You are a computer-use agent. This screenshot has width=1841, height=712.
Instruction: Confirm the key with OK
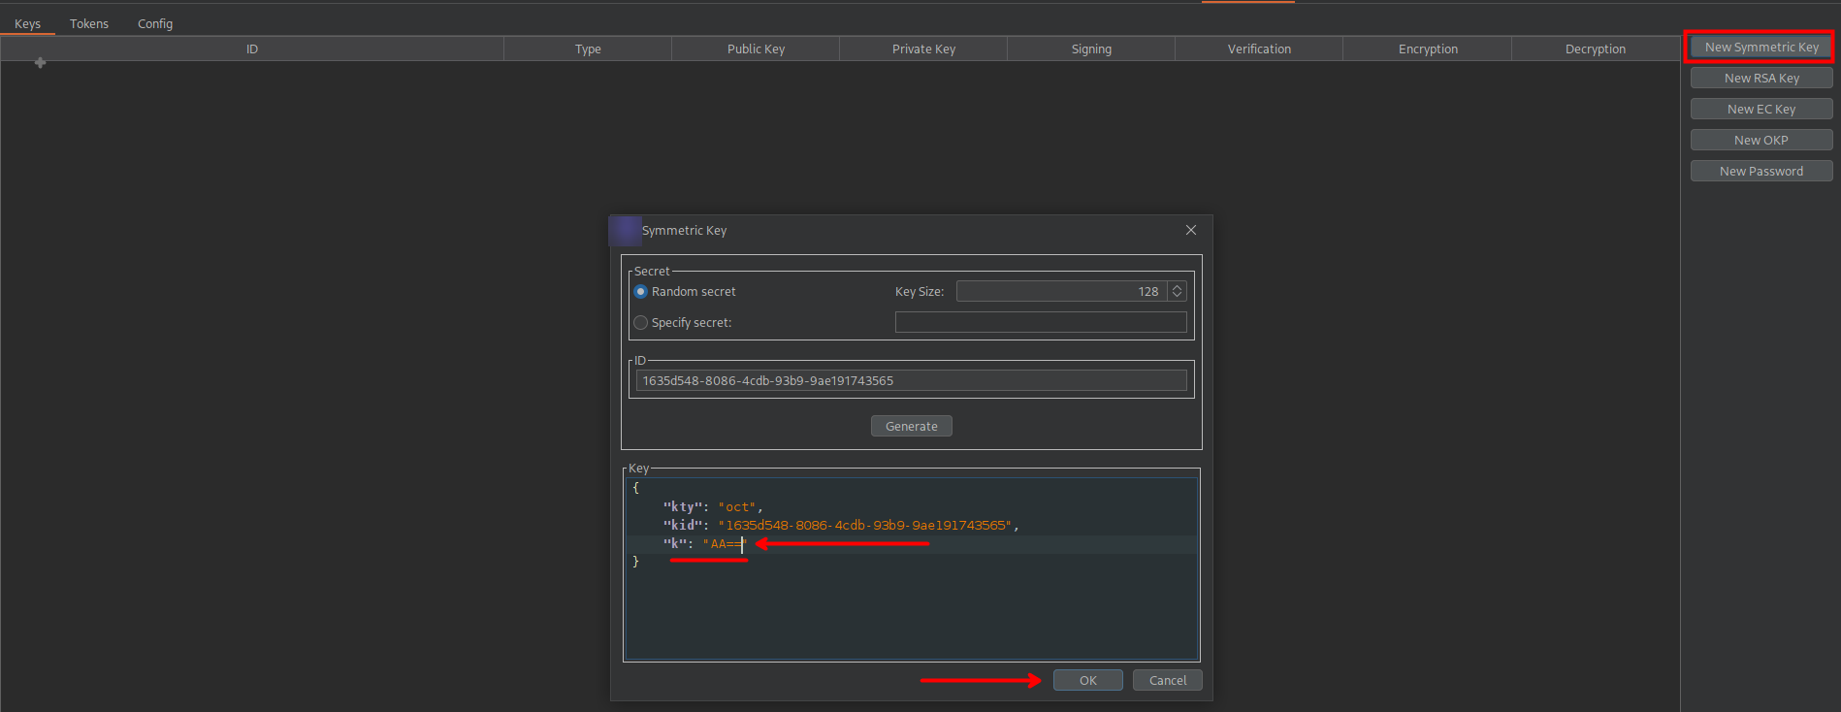click(1087, 680)
